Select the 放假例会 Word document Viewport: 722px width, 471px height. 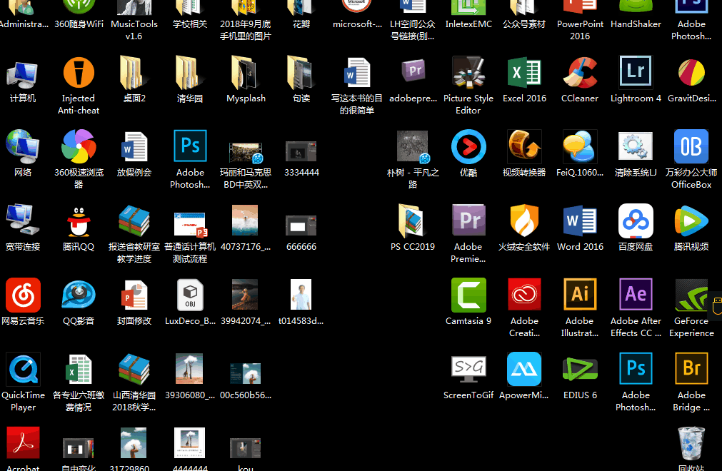(x=134, y=147)
